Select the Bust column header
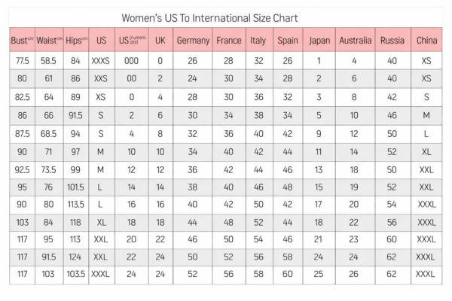Image resolution: width=452 pixels, height=301 pixels. click(21, 41)
